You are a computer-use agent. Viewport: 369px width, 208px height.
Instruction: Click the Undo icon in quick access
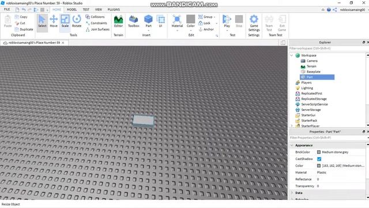click(x=24, y=10)
